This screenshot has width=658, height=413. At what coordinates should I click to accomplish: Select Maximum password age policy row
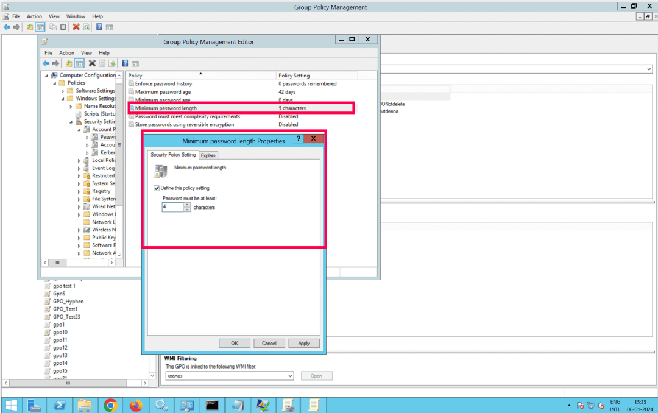click(x=163, y=91)
